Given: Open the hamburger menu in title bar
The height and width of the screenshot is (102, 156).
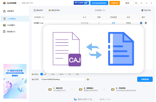Looking at the screenshot, I should pos(136,3).
